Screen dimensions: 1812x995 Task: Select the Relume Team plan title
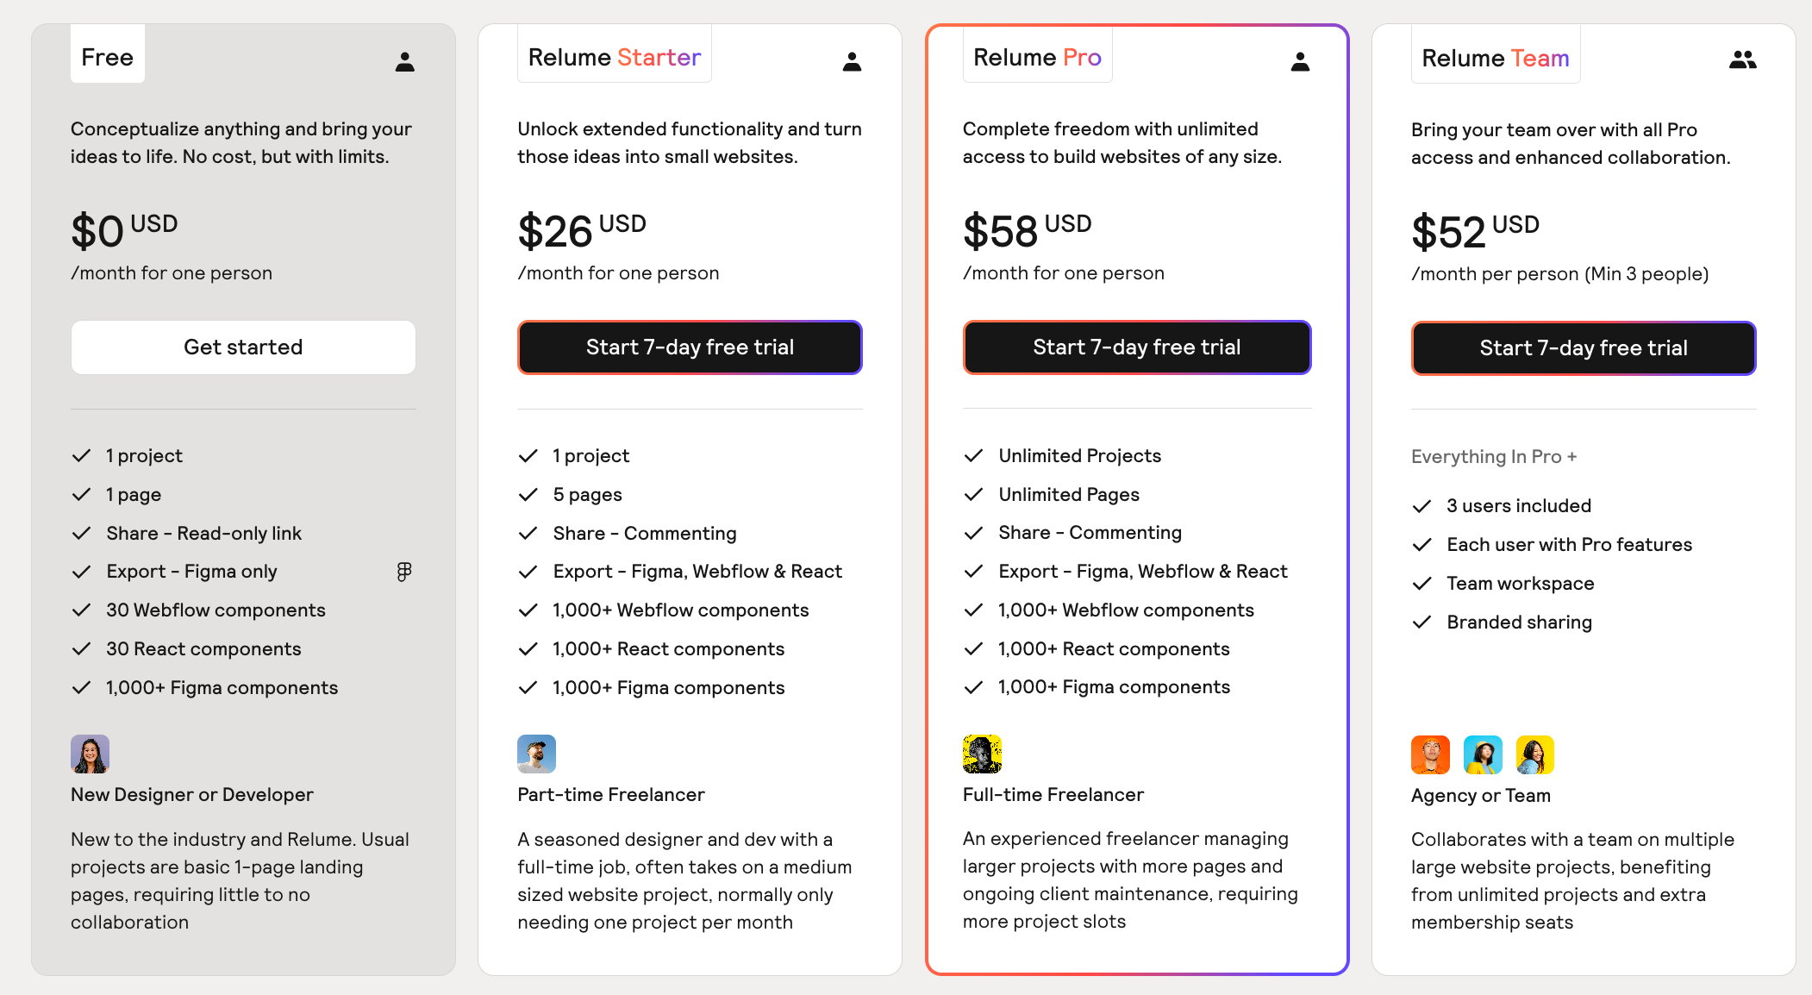(x=1495, y=58)
